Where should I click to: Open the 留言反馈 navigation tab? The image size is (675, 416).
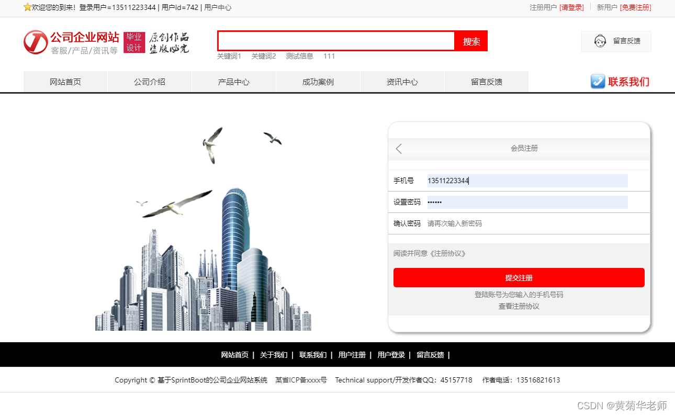tap(487, 82)
